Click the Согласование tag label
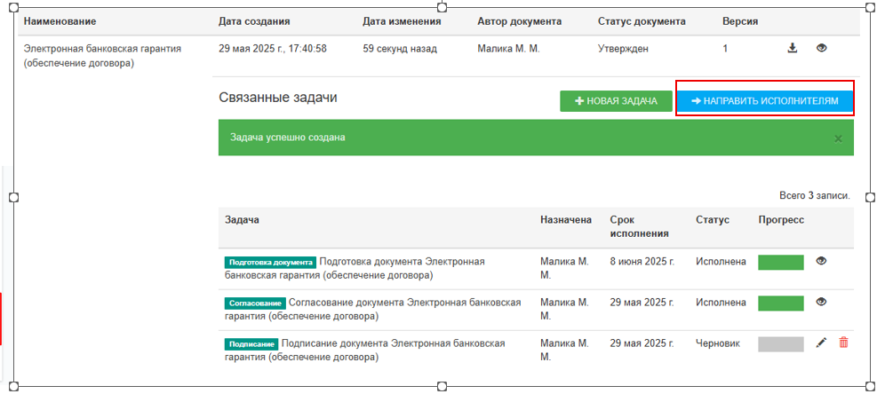The width and height of the screenshot is (877, 394). click(x=255, y=303)
